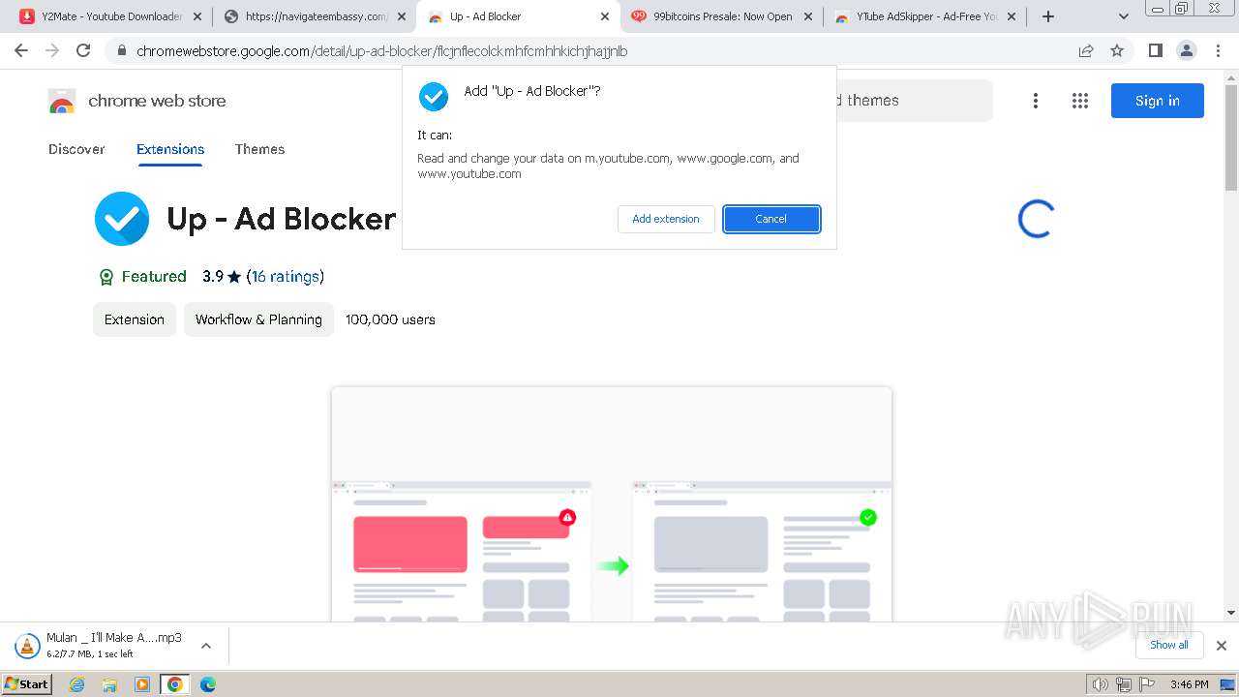Confirm with Add extension button
This screenshot has height=697, width=1239.
point(666,219)
